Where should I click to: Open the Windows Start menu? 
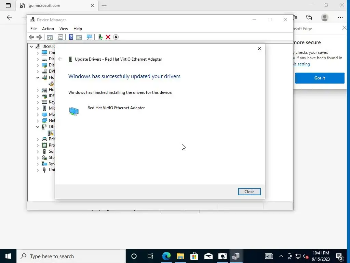pos(8,256)
